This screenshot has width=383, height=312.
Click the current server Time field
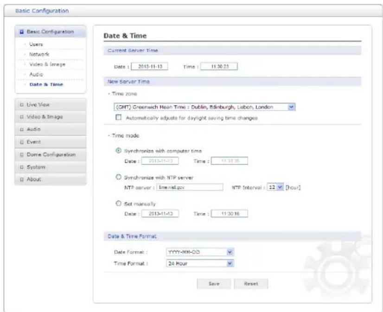coord(219,66)
